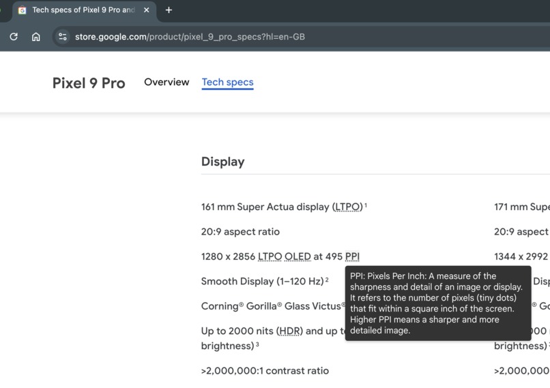The image size is (550, 388).
Task: Click the LTPO term in Super Actua display line
Action: 347,207
